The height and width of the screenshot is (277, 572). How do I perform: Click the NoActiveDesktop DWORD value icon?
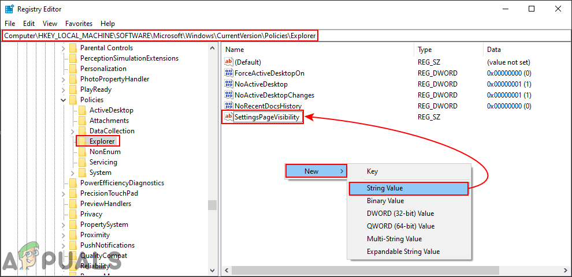point(228,84)
